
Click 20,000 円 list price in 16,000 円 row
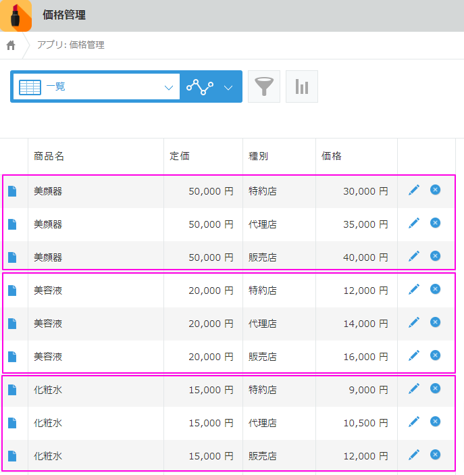coord(211,357)
